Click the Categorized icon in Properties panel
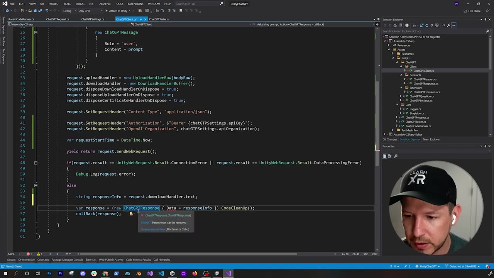 coord(384,156)
